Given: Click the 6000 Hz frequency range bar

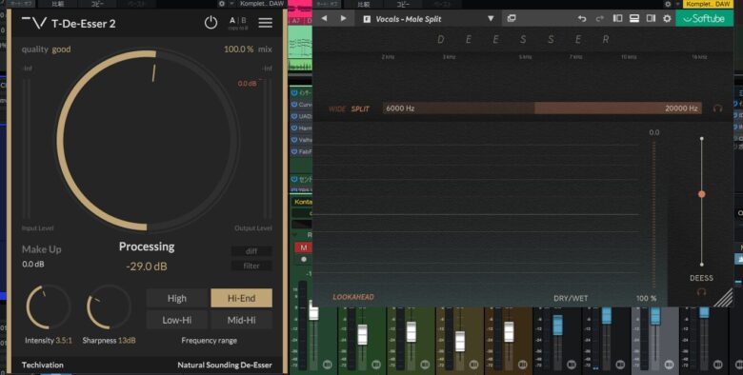Looking at the screenshot, I should [x=542, y=109].
